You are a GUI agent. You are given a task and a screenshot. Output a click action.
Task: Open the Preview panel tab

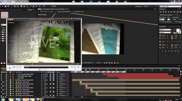[x=162, y=9]
